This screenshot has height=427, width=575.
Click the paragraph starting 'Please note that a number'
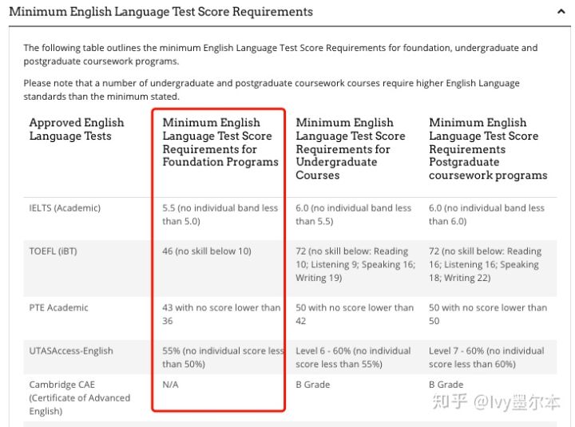272,90
